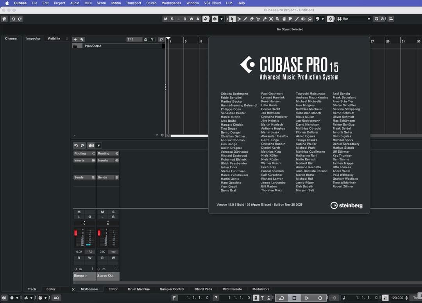Select the Scissors split tool

point(258,19)
